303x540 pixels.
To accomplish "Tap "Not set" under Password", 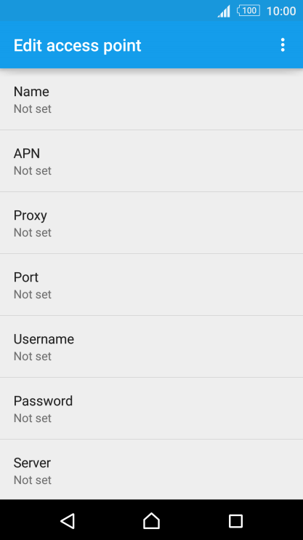I will [32, 418].
